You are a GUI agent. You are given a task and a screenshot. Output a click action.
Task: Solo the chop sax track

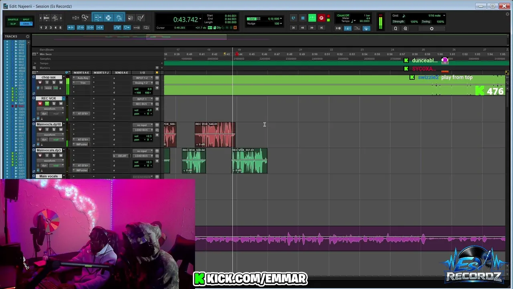point(54,82)
